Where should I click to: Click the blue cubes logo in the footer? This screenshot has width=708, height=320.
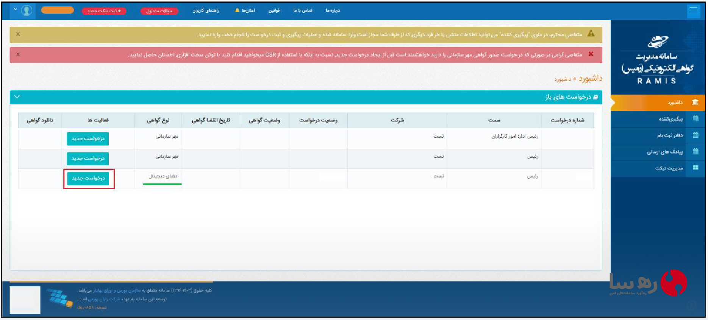tap(60, 298)
